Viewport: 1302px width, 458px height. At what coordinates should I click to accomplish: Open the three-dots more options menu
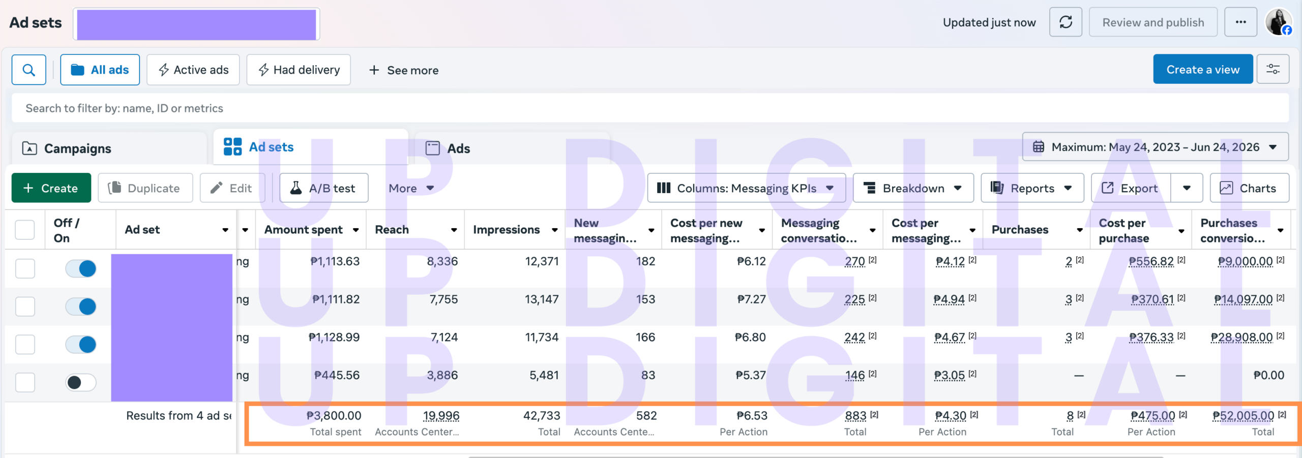click(1240, 22)
